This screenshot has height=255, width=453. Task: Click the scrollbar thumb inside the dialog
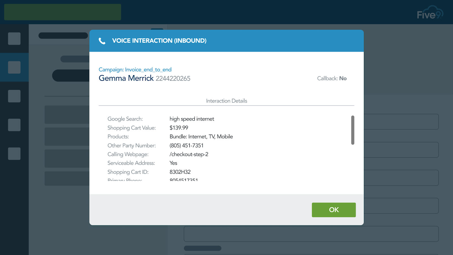click(x=353, y=130)
